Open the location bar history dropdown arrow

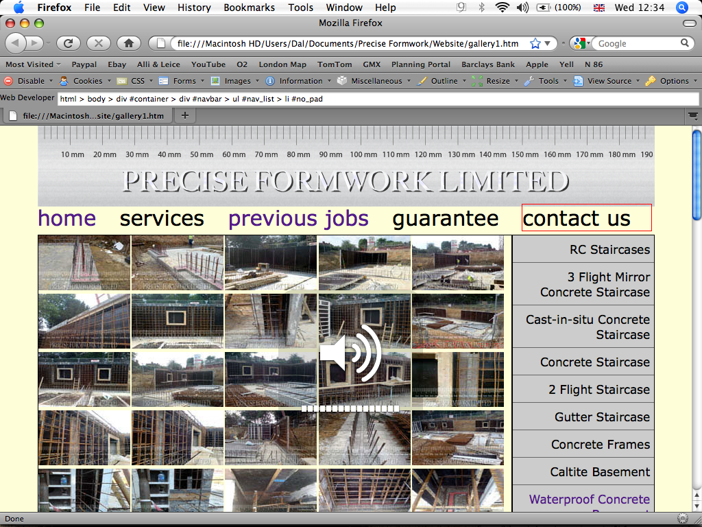548,43
